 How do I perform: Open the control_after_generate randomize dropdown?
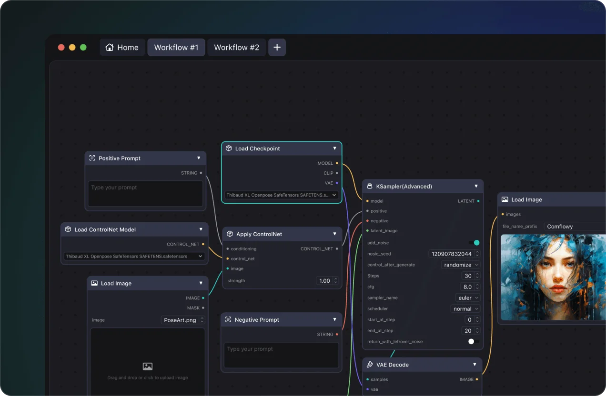pos(461,265)
